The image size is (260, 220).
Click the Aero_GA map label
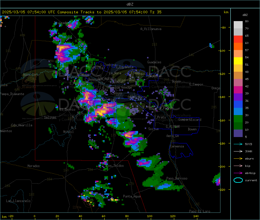point(173,136)
